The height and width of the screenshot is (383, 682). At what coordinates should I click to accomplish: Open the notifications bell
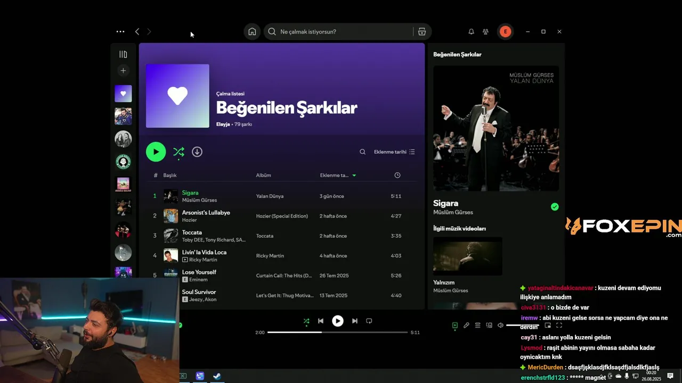(x=471, y=32)
